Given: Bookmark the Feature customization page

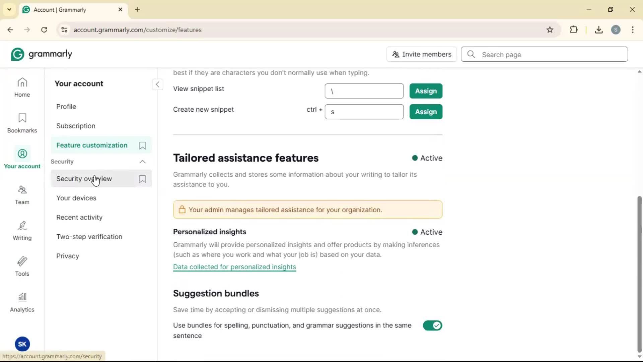Looking at the screenshot, I should (142, 145).
